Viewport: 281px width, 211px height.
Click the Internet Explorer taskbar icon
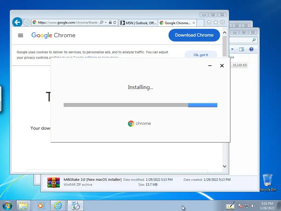[58, 206]
